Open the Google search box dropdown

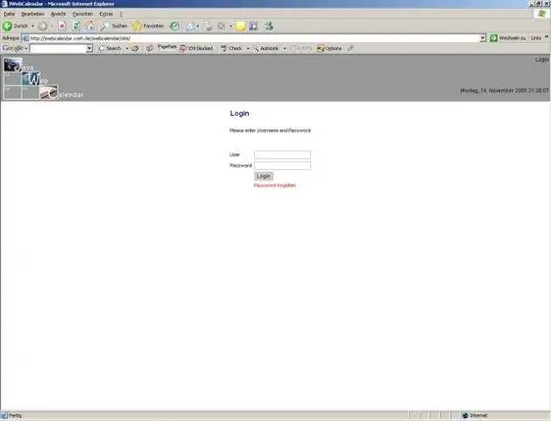click(x=89, y=48)
